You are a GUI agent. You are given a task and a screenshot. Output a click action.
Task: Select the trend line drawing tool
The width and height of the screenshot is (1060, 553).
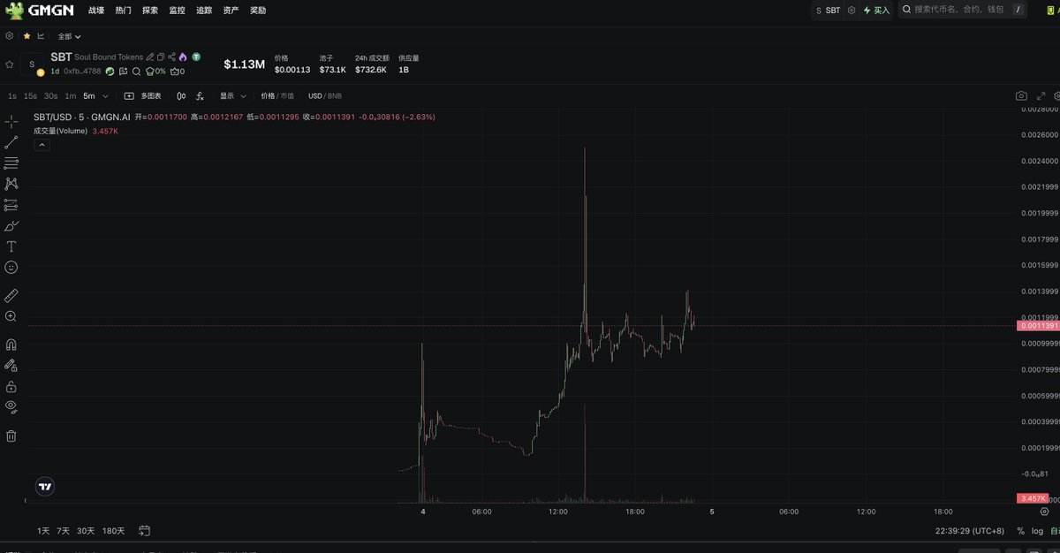(x=11, y=142)
